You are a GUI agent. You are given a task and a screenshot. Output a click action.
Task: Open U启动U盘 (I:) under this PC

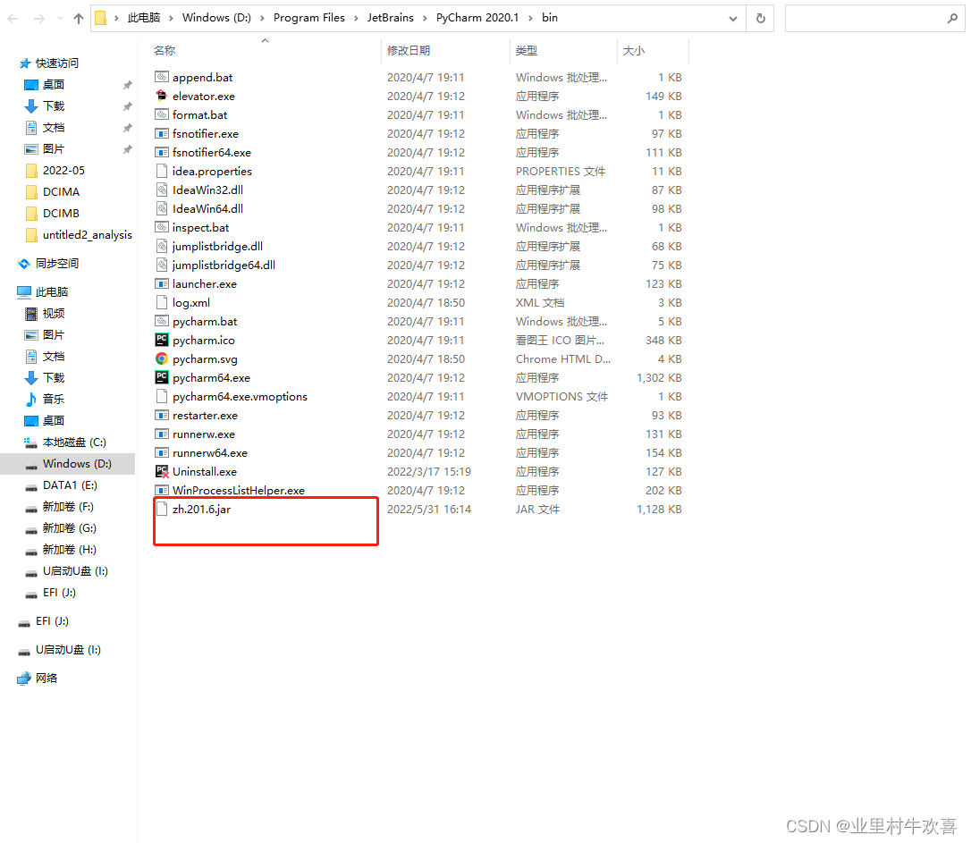point(75,570)
